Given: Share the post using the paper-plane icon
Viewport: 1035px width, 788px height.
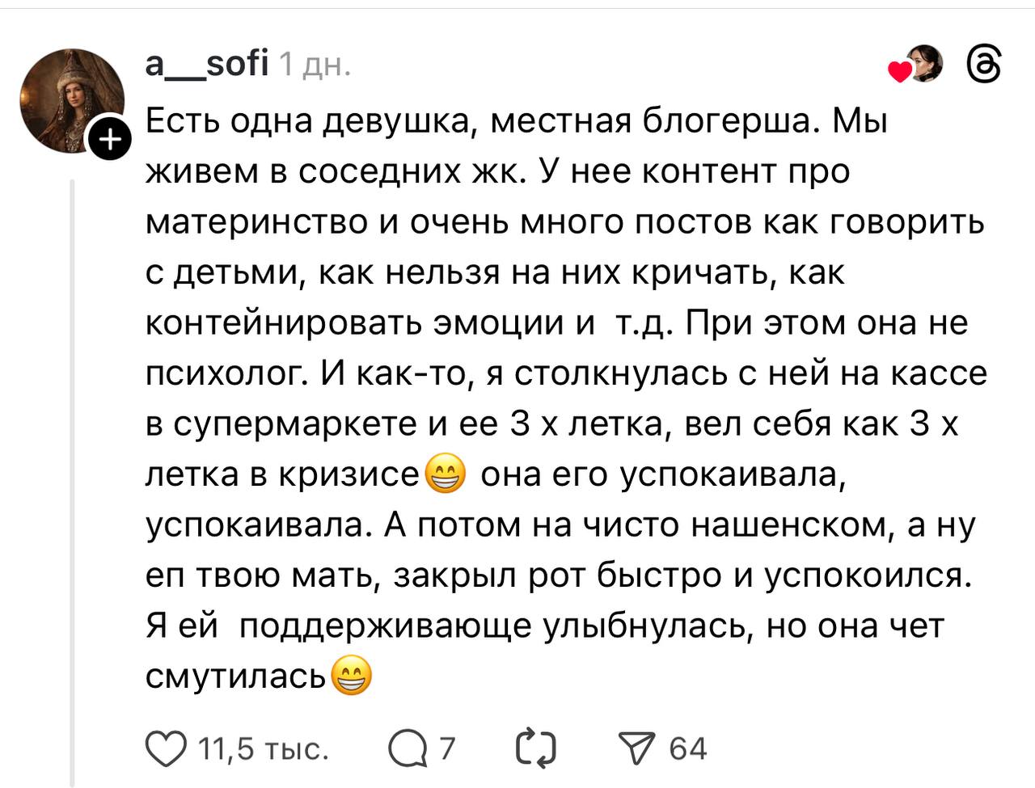Looking at the screenshot, I should click(x=635, y=748).
